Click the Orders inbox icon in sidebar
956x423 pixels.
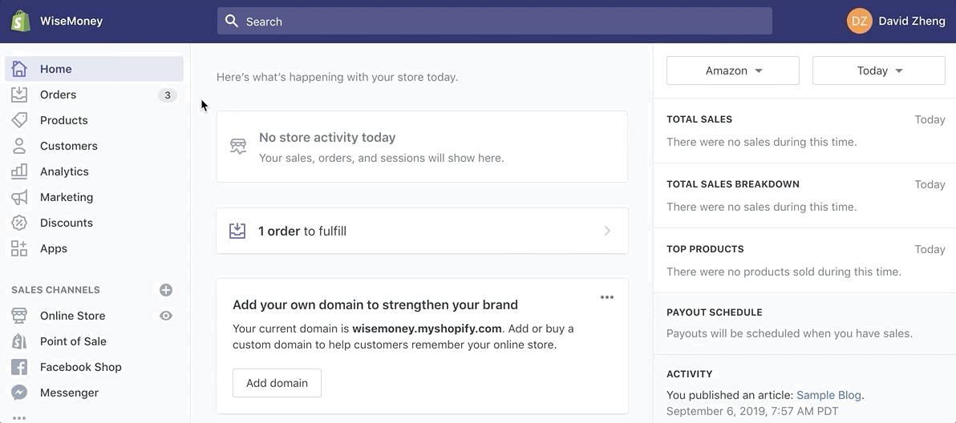click(x=19, y=95)
